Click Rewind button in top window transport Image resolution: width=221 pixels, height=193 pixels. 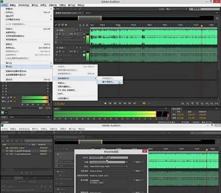(x=125, y=103)
